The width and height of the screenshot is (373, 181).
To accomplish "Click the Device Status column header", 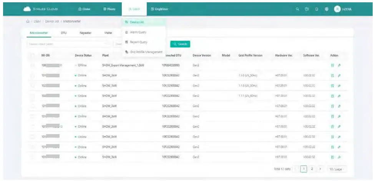I will (x=83, y=55).
